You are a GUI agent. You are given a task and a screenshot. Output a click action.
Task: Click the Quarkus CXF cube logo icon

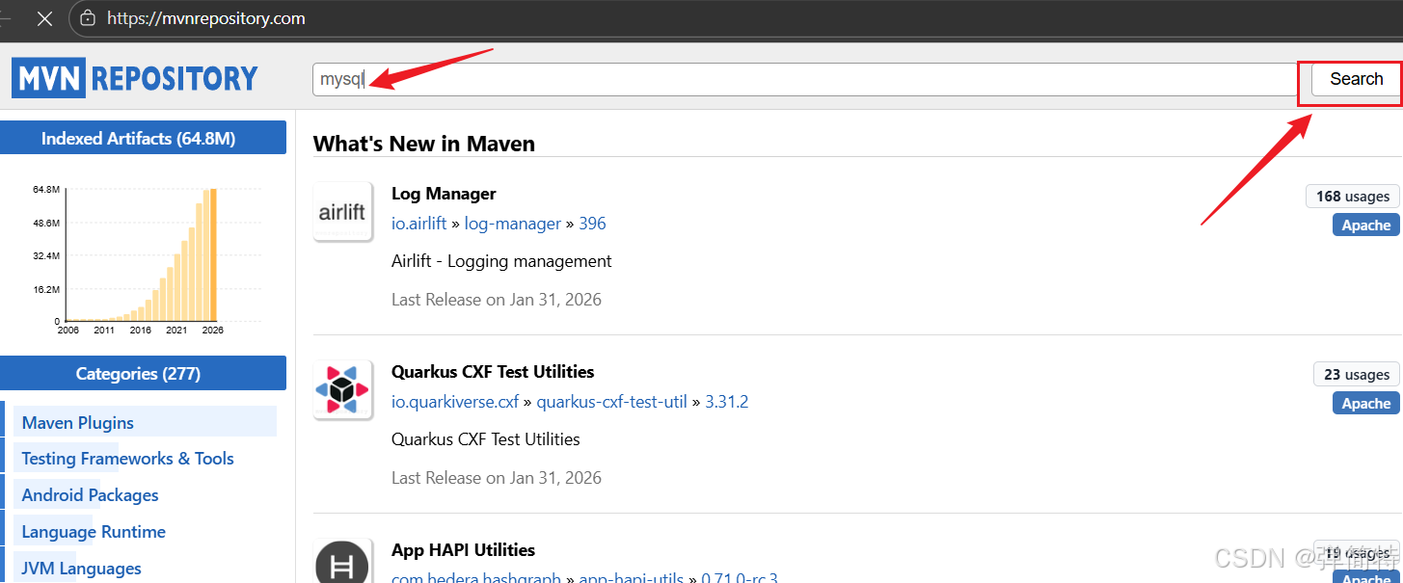[x=342, y=390]
